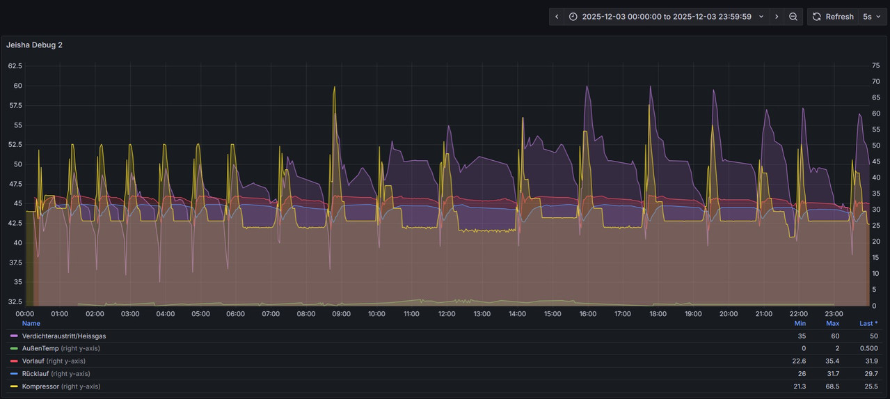The width and height of the screenshot is (890, 399).
Task: Click the clock icon in time picker
Action: pos(573,17)
